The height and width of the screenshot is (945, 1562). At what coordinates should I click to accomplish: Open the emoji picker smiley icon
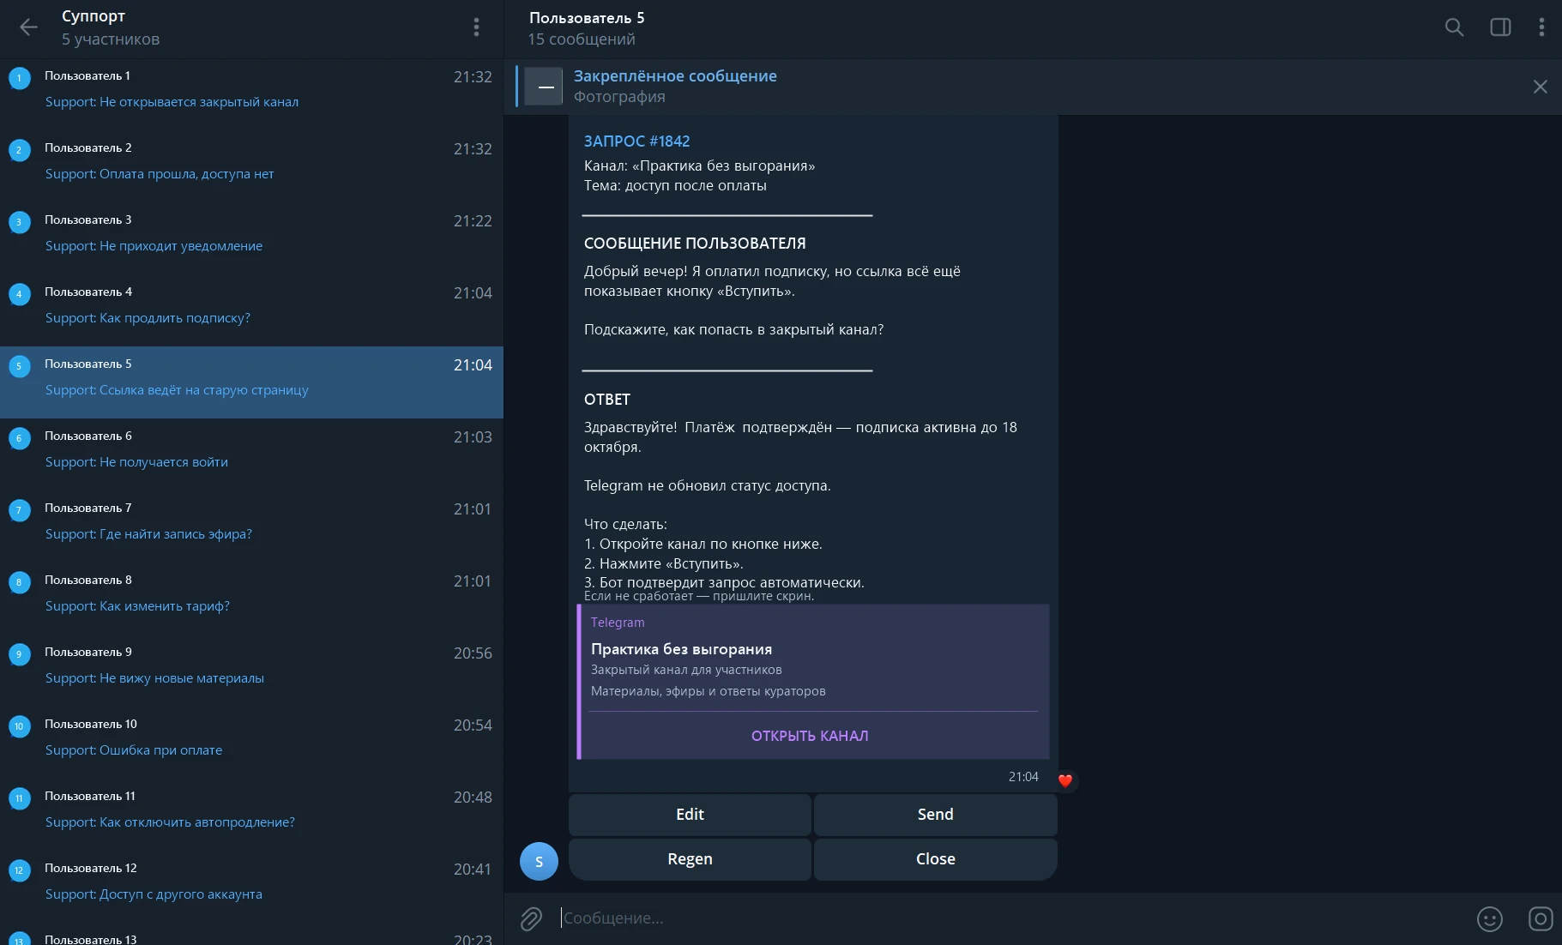point(1490,918)
